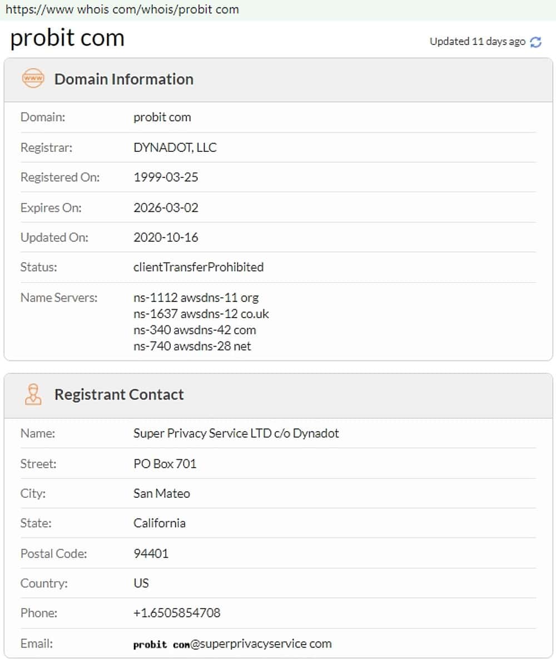
Task: Click the URL in the address bar
Action: point(122,9)
